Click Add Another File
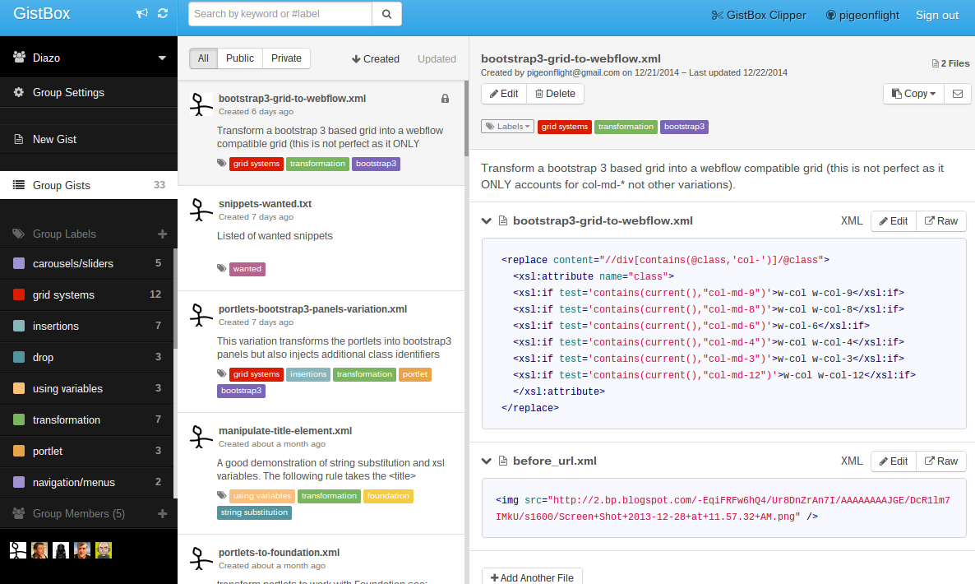This screenshot has width=975, height=584. [x=532, y=577]
